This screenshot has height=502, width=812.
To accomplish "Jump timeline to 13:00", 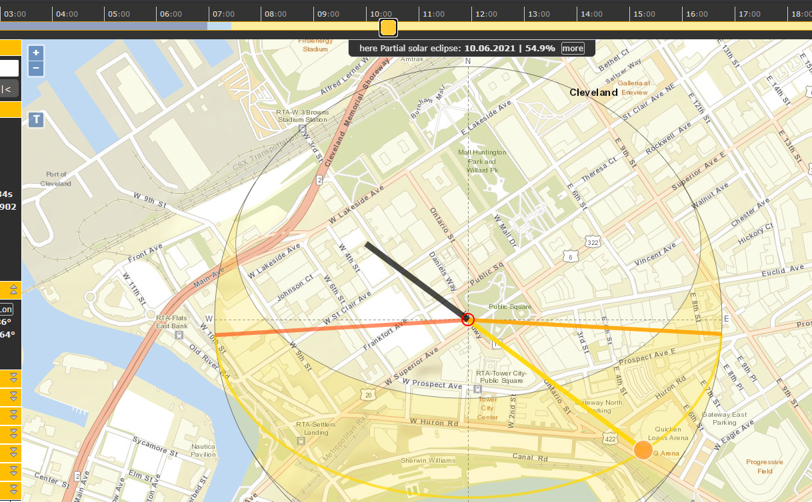I will 539,13.
